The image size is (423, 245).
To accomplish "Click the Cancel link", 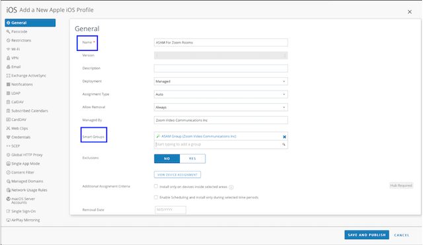I will click(401, 235).
